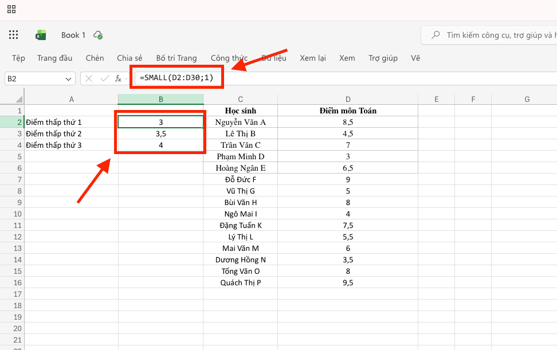Select cell 'Đặng Tuấn K'

(241, 225)
